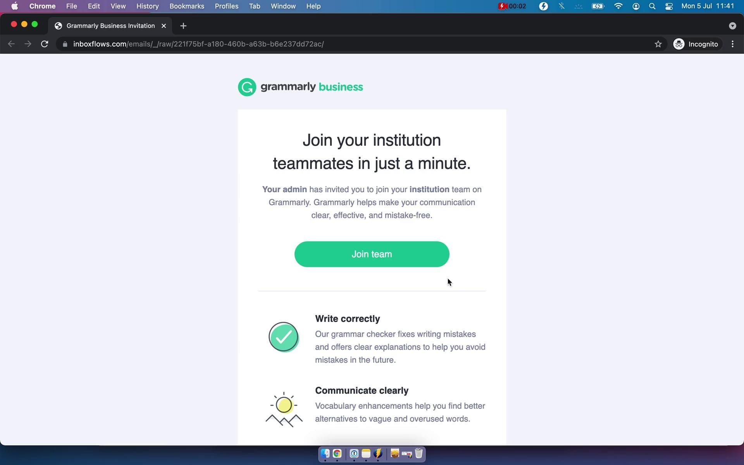Open Spotlight search in menu bar
The width and height of the screenshot is (744, 465).
pyautogui.click(x=652, y=6)
